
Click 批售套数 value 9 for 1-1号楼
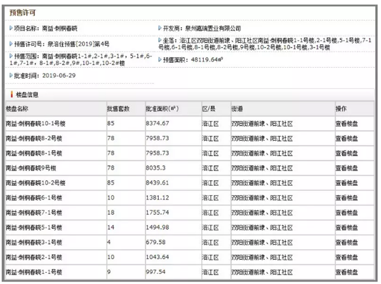(109, 272)
